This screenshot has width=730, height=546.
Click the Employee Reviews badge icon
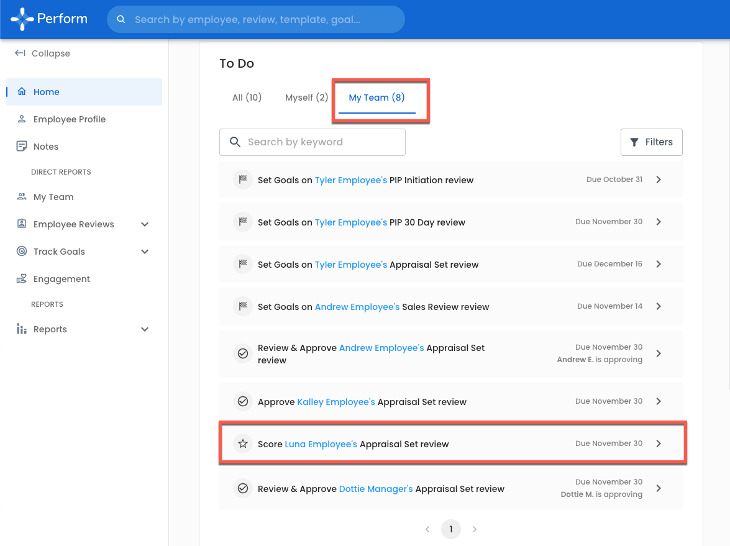[21, 224]
